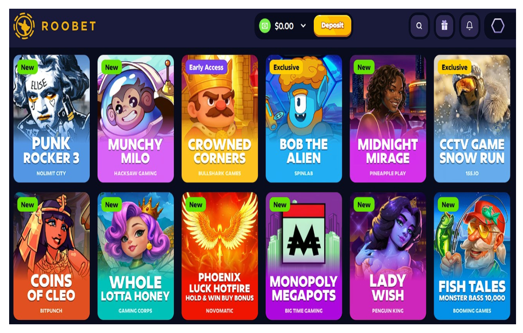Open the search magnifier icon

coord(419,26)
